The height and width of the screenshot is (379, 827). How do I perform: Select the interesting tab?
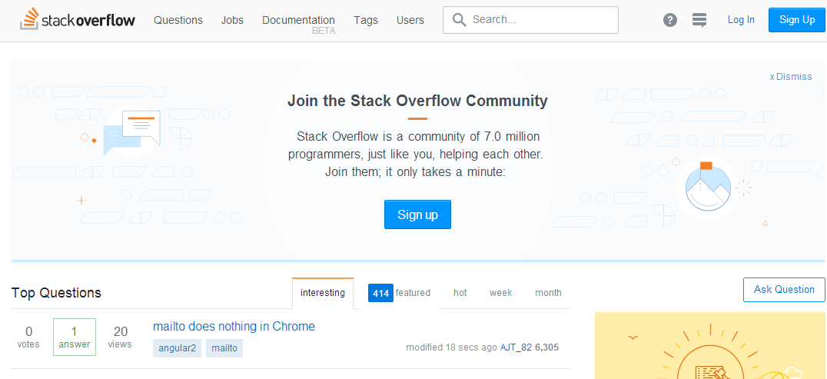tap(323, 293)
